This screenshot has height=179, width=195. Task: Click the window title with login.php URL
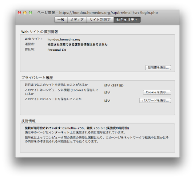coord(97,13)
